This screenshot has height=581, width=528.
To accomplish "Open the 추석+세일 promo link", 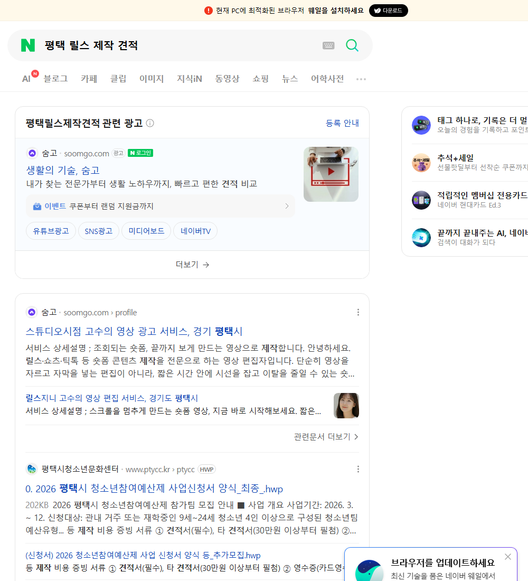I will (455, 158).
